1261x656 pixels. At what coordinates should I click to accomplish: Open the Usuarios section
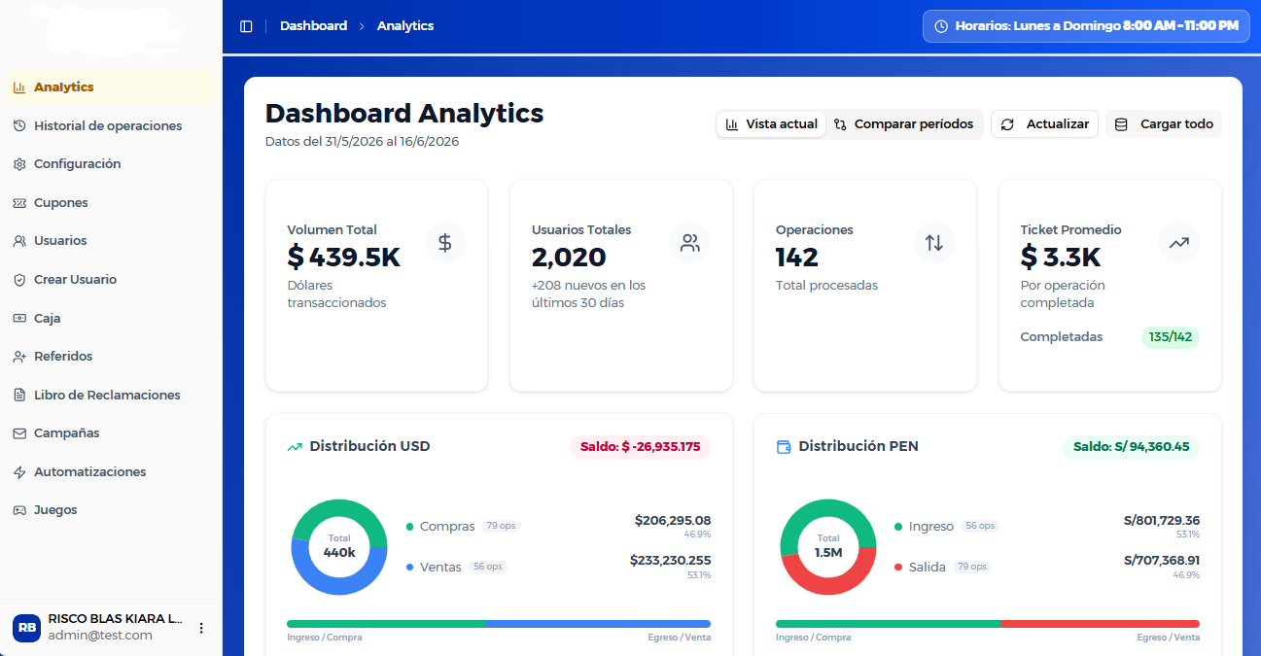109,241
